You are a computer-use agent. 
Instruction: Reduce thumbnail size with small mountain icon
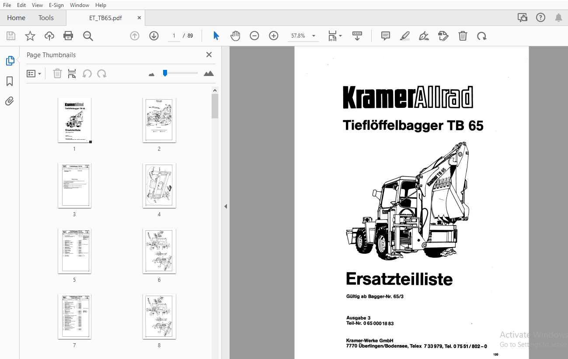coord(151,74)
